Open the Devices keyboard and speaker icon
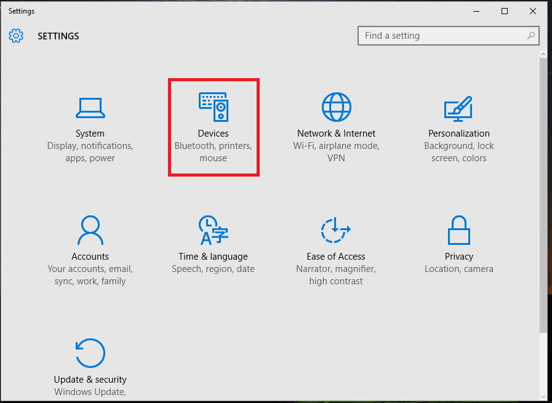The width and height of the screenshot is (552, 403). point(214,107)
